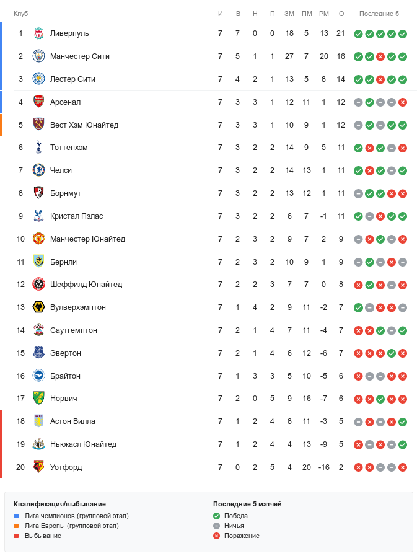The image size is (417, 556).
Task: Click the blue Champions League legend swatch
Action: (17, 516)
